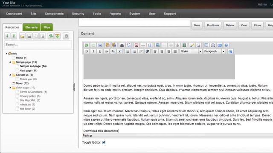Open the Reports menu
The width and height of the screenshot is (273, 153).
(x=115, y=14)
